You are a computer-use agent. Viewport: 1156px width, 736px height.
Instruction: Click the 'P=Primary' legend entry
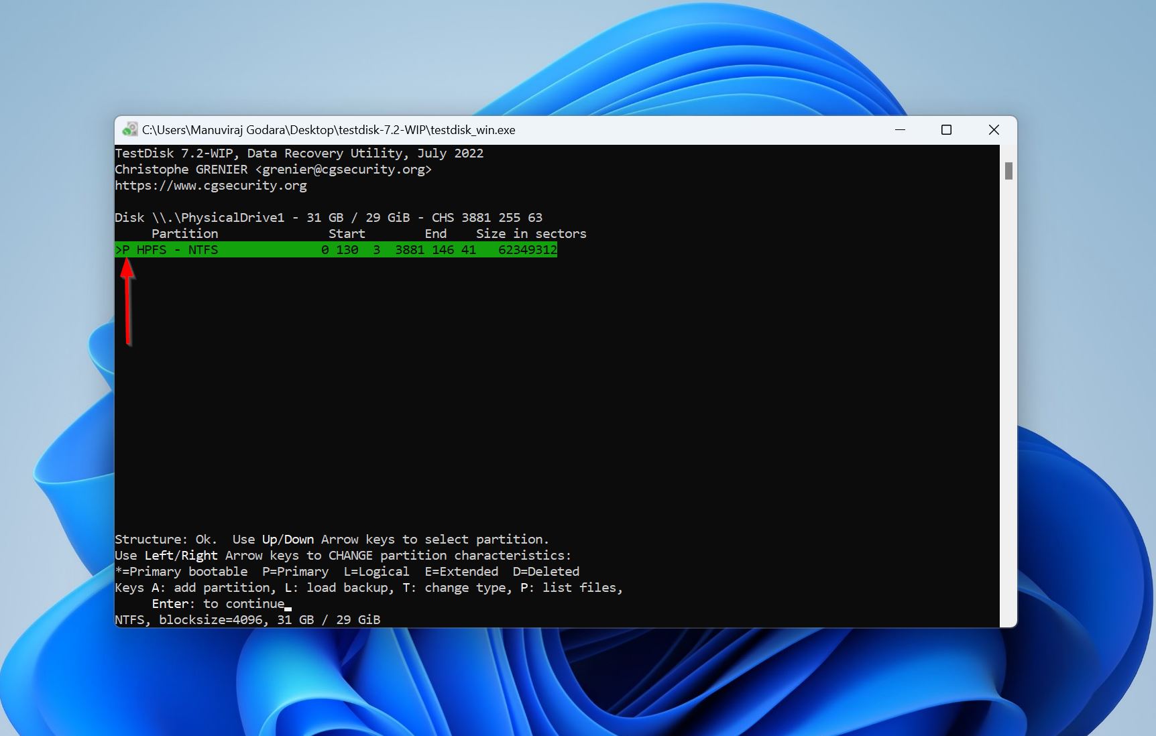(x=295, y=571)
